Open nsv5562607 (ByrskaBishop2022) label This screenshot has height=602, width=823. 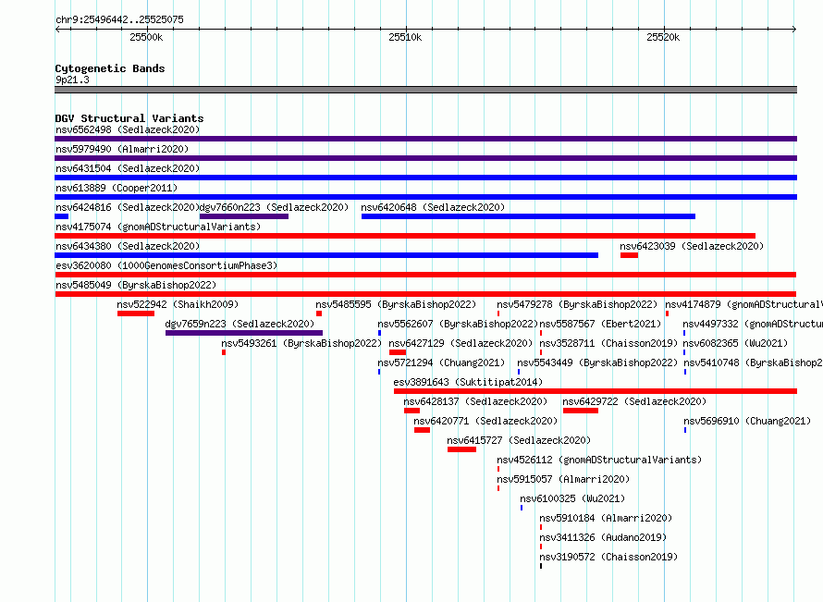pos(458,324)
